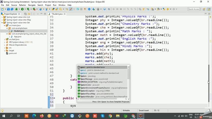Click the monitor console toolbar icon
The width and height of the screenshot is (212, 119).
pyautogui.click(x=105, y=9)
